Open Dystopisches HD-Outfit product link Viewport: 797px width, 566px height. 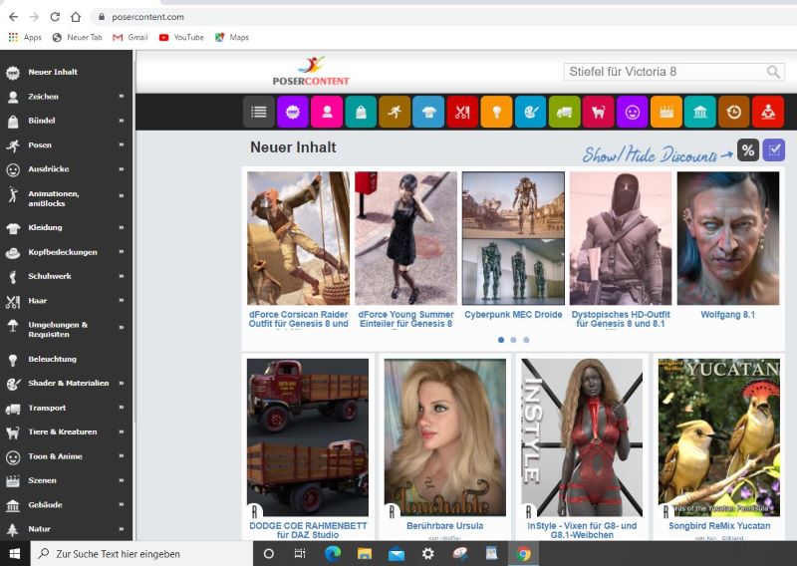click(x=621, y=319)
